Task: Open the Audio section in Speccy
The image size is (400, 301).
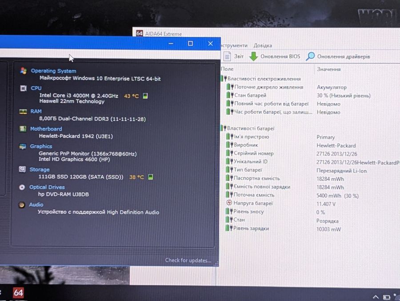Action: point(36,205)
